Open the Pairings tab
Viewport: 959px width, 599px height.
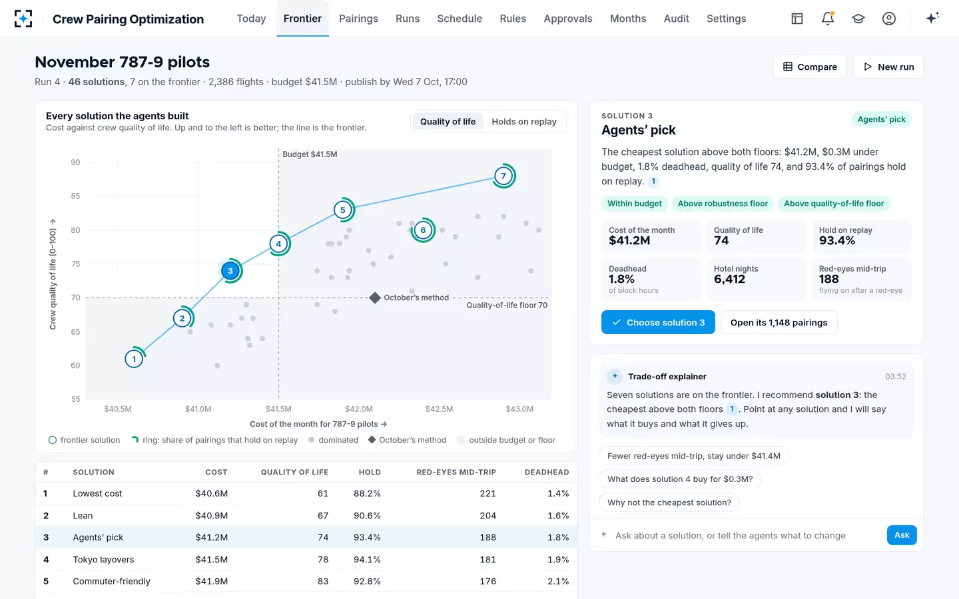click(358, 19)
